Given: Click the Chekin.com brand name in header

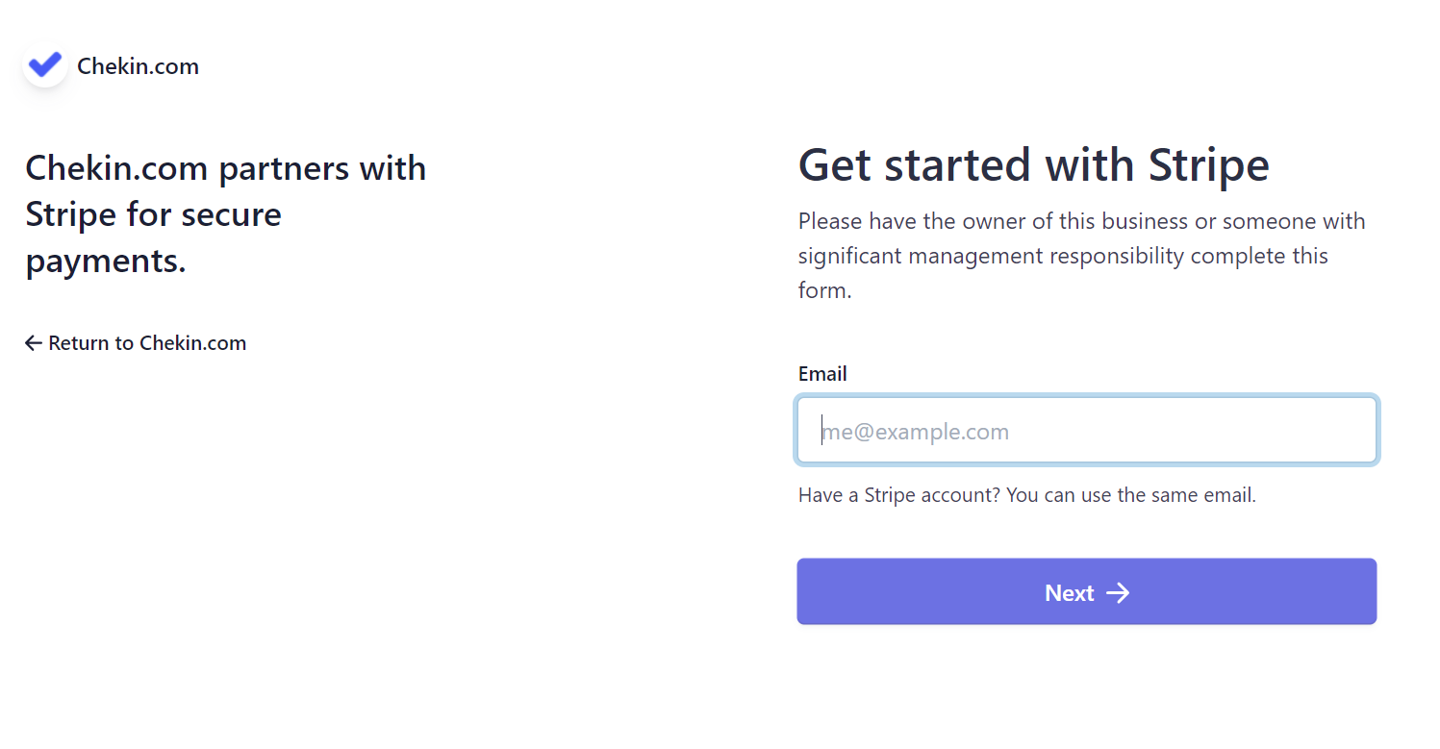Looking at the screenshot, I should tap(138, 66).
